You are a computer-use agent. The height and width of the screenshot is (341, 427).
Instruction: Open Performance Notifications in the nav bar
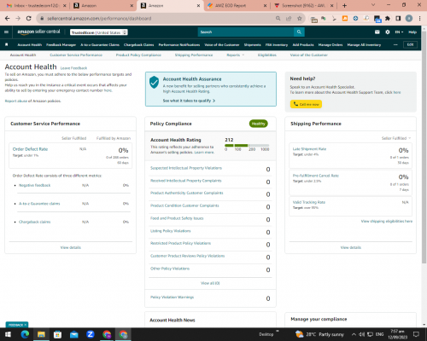[x=179, y=44]
